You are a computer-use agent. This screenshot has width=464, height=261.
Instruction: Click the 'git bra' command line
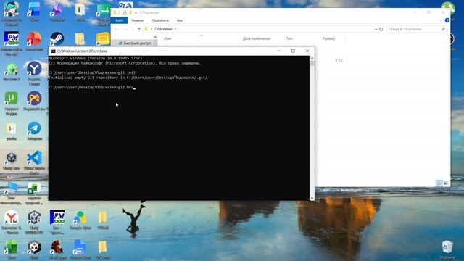91,87
